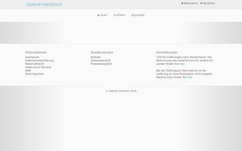Go to Bezahlen checkout link
The height and width of the screenshot is (151, 242).
click(209, 3)
